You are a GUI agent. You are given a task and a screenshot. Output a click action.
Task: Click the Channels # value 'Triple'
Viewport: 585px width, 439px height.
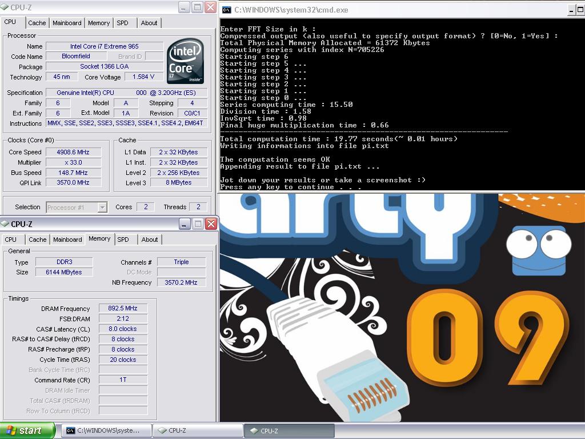click(x=181, y=262)
